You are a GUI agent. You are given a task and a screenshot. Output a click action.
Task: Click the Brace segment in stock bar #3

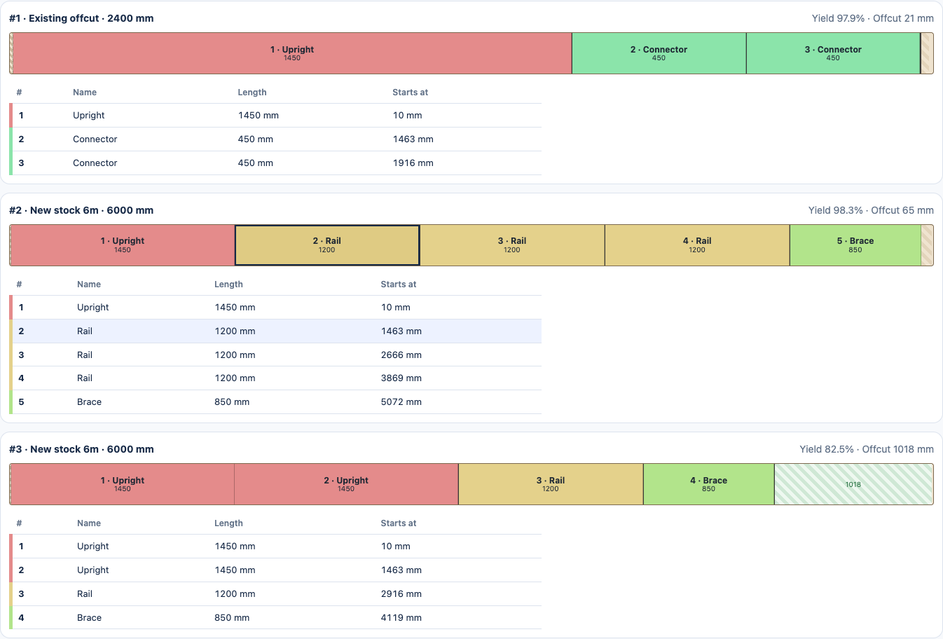[708, 484]
